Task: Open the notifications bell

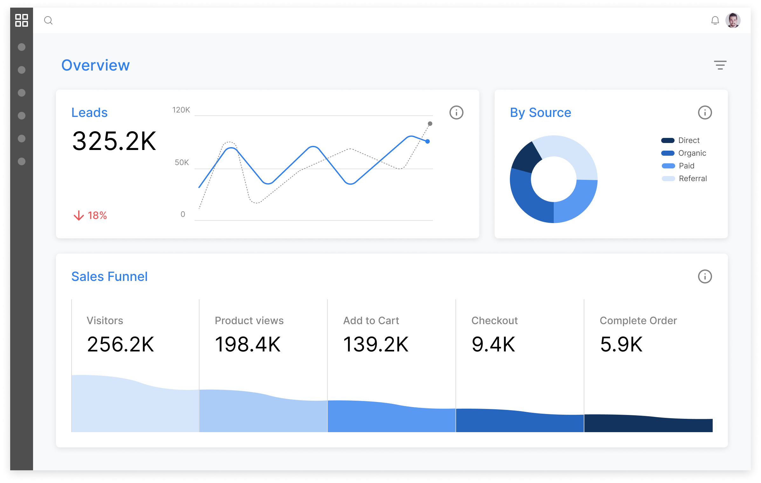Action: point(715,21)
